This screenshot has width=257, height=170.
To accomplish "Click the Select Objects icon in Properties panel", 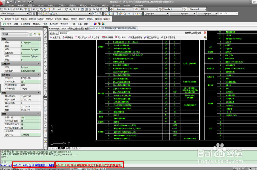I will pos(35,34).
